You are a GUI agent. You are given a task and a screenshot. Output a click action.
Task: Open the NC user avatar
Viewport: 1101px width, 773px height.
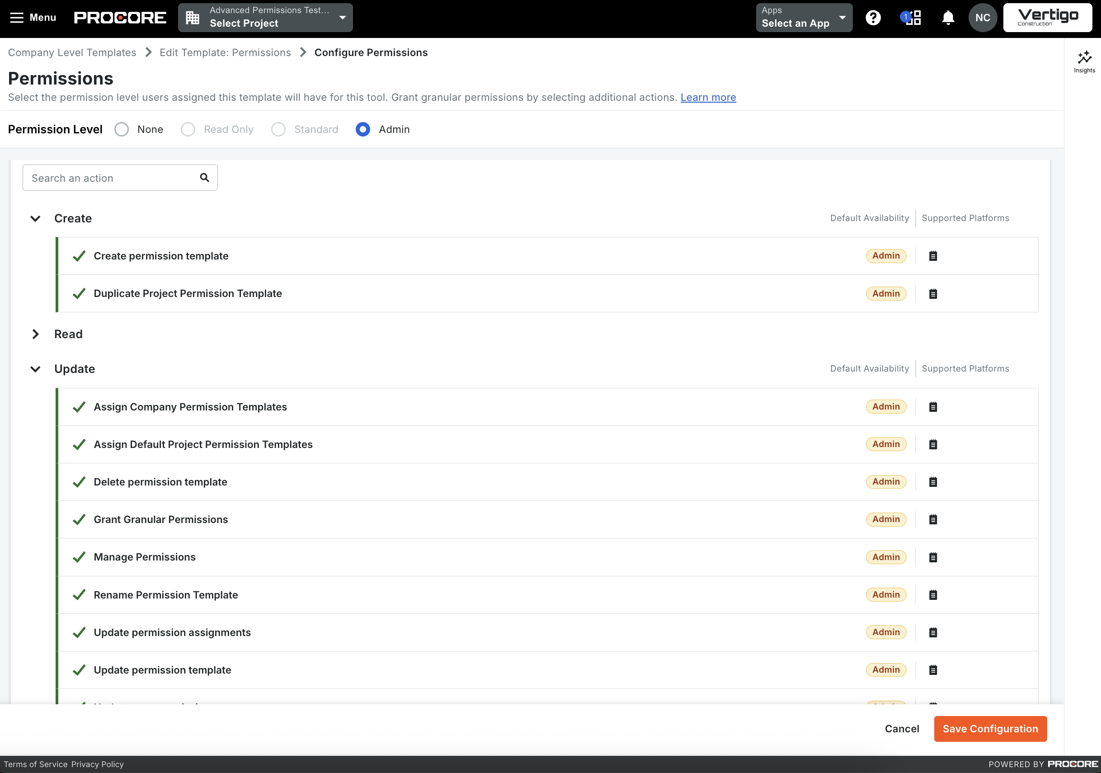(x=982, y=18)
